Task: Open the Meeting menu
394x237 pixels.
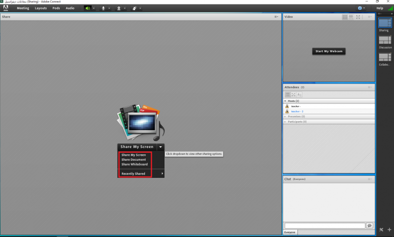Action: pyautogui.click(x=23, y=8)
